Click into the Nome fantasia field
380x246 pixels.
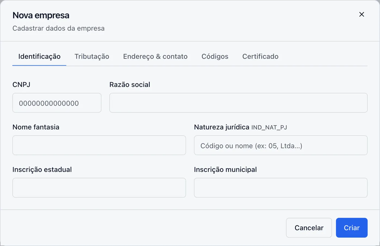tap(99, 145)
